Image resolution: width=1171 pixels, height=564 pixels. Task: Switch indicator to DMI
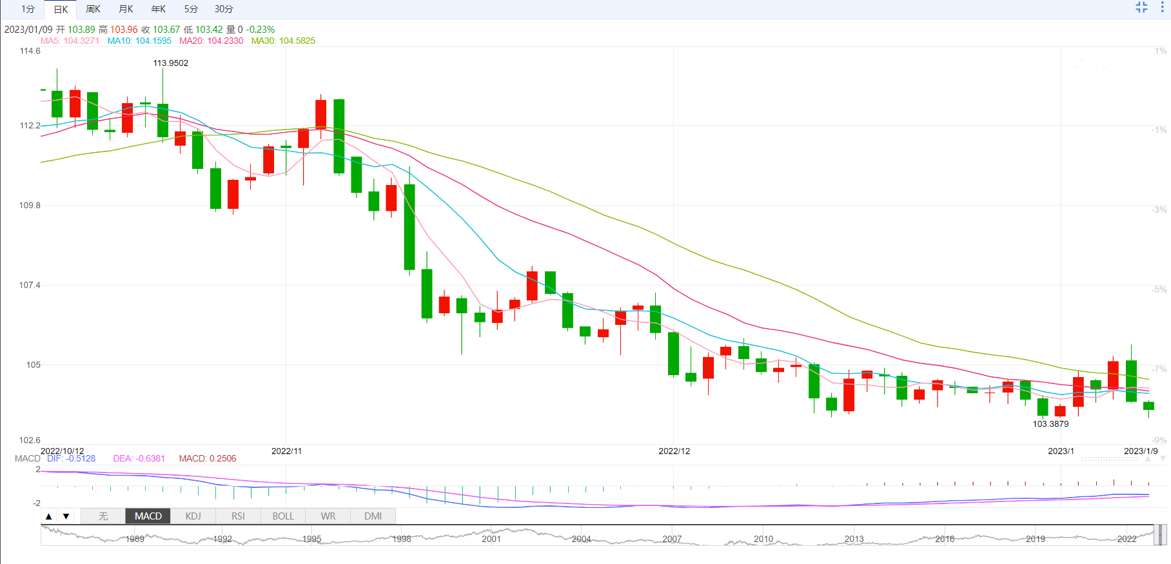[373, 516]
